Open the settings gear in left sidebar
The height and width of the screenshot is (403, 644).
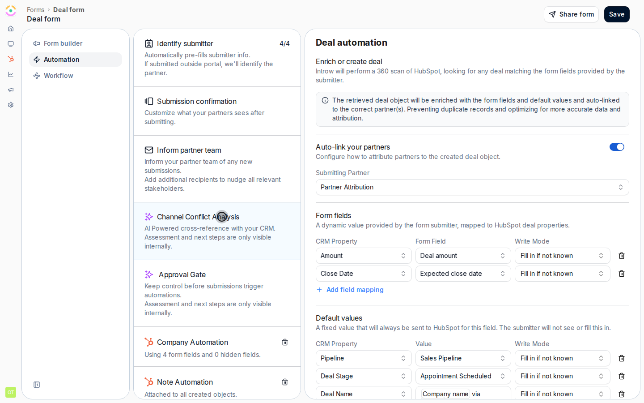click(x=11, y=105)
